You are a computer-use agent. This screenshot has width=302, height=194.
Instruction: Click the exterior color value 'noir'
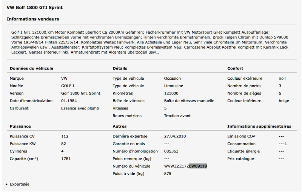[x=282, y=79]
